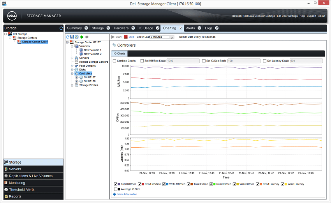This screenshot has width=331, height=203.
Task: Click the save (floppy disk) toolbar icon
Action: click(72, 37)
